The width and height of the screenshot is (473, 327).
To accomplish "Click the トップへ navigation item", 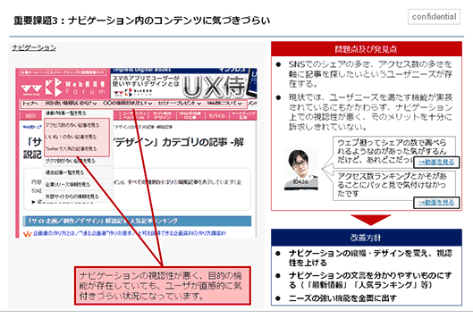I will [30, 104].
